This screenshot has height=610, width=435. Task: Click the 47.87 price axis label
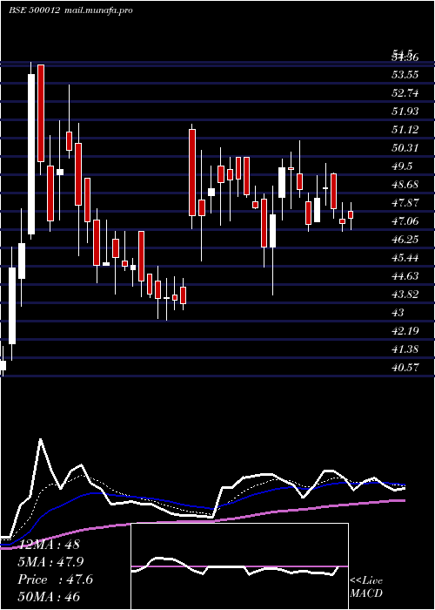(405, 203)
